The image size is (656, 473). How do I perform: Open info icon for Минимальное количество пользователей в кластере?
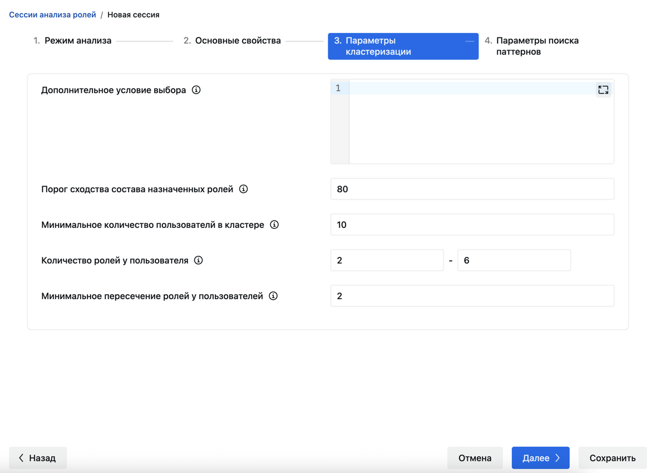pos(274,225)
